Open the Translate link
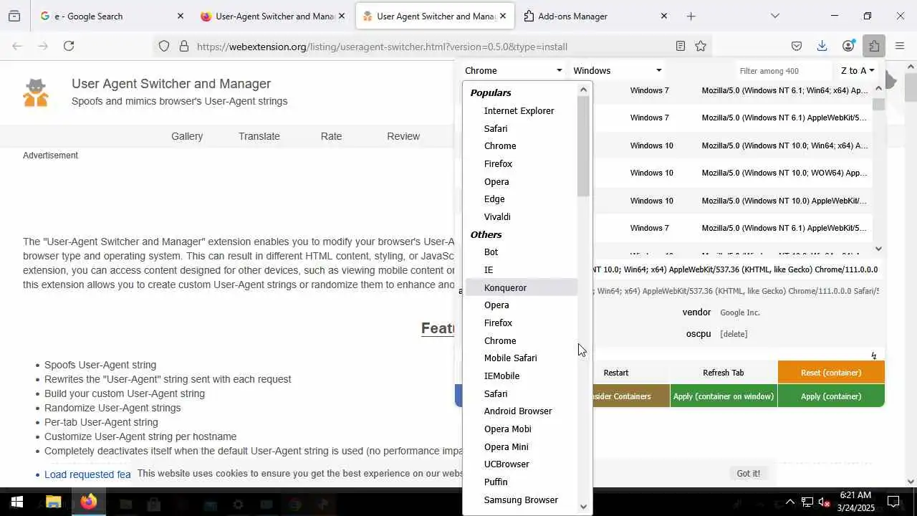 (259, 136)
